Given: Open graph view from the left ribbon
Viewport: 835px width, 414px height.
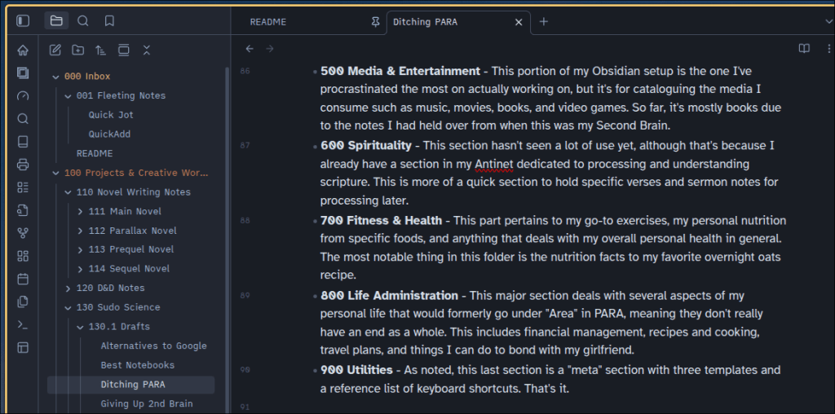Looking at the screenshot, I should pyautogui.click(x=22, y=233).
